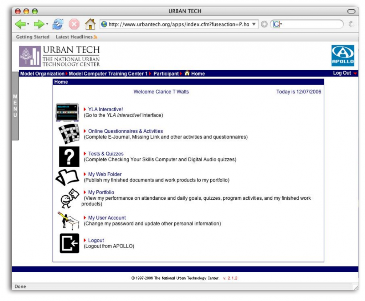Click the 'Today is 12/07/2006' date text
Viewport: 365px width, 301px height.
click(x=299, y=92)
